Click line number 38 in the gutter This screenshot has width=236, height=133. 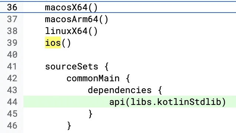(12, 31)
